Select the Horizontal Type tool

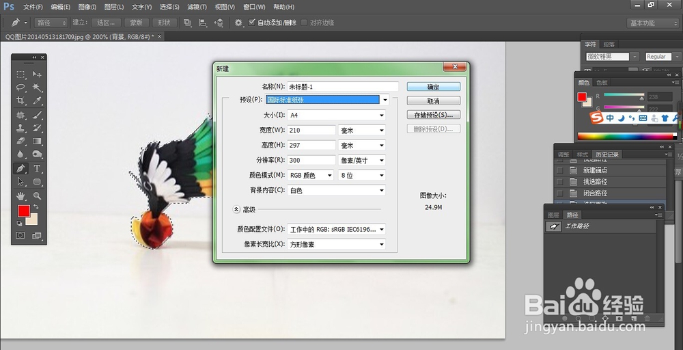coord(37,168)
